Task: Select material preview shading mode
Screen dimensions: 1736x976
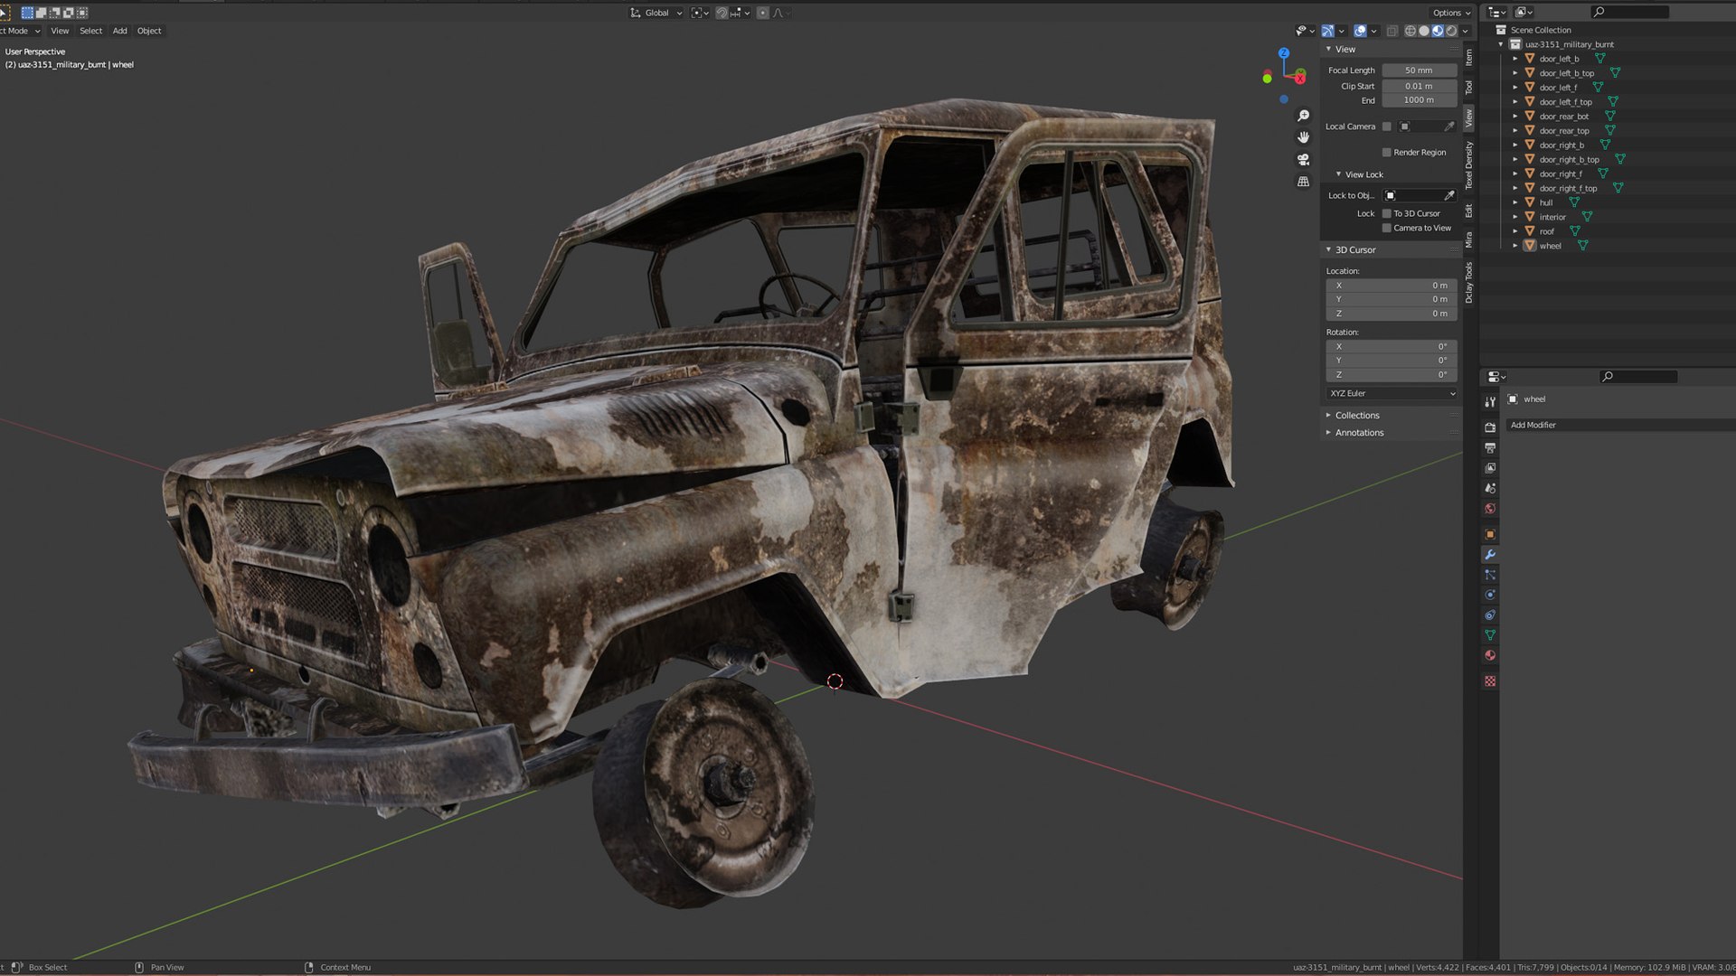Action: tap(1438, 31)
